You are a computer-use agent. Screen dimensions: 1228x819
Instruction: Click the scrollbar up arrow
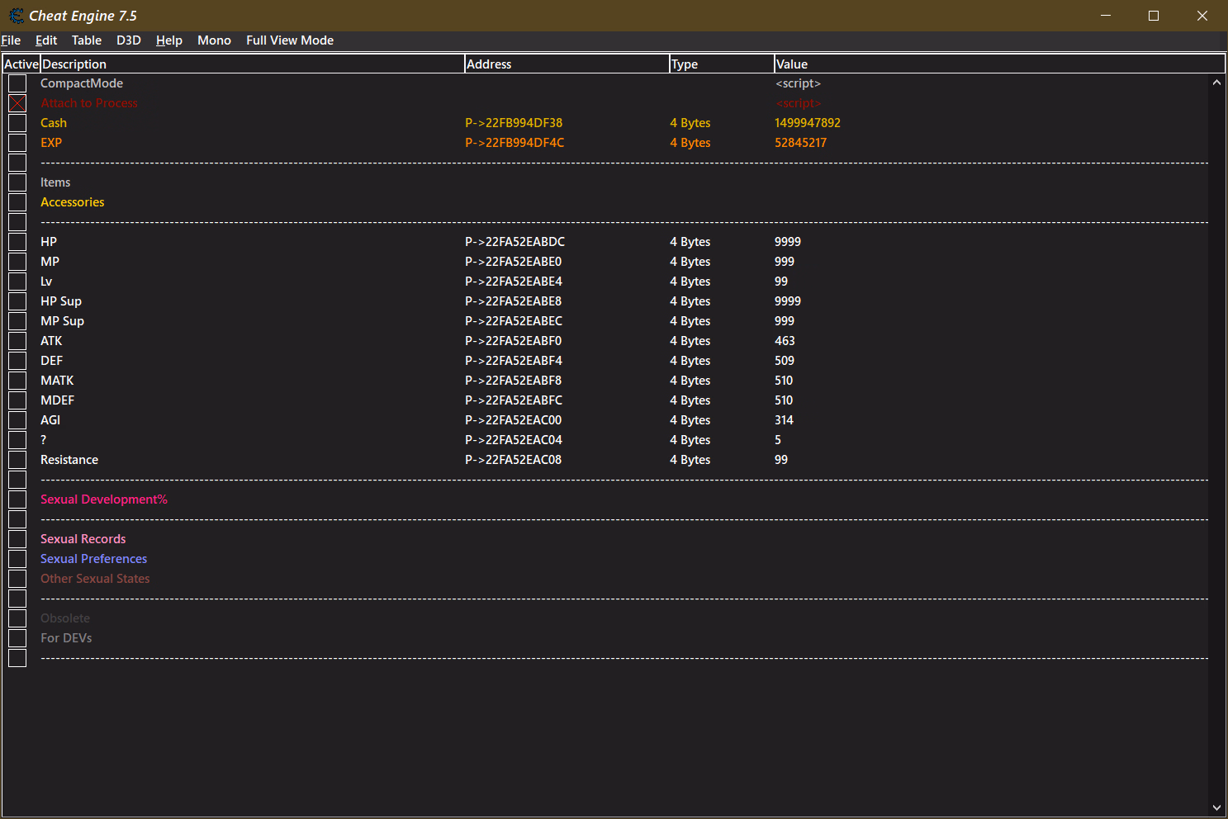tap(1216, 83)
